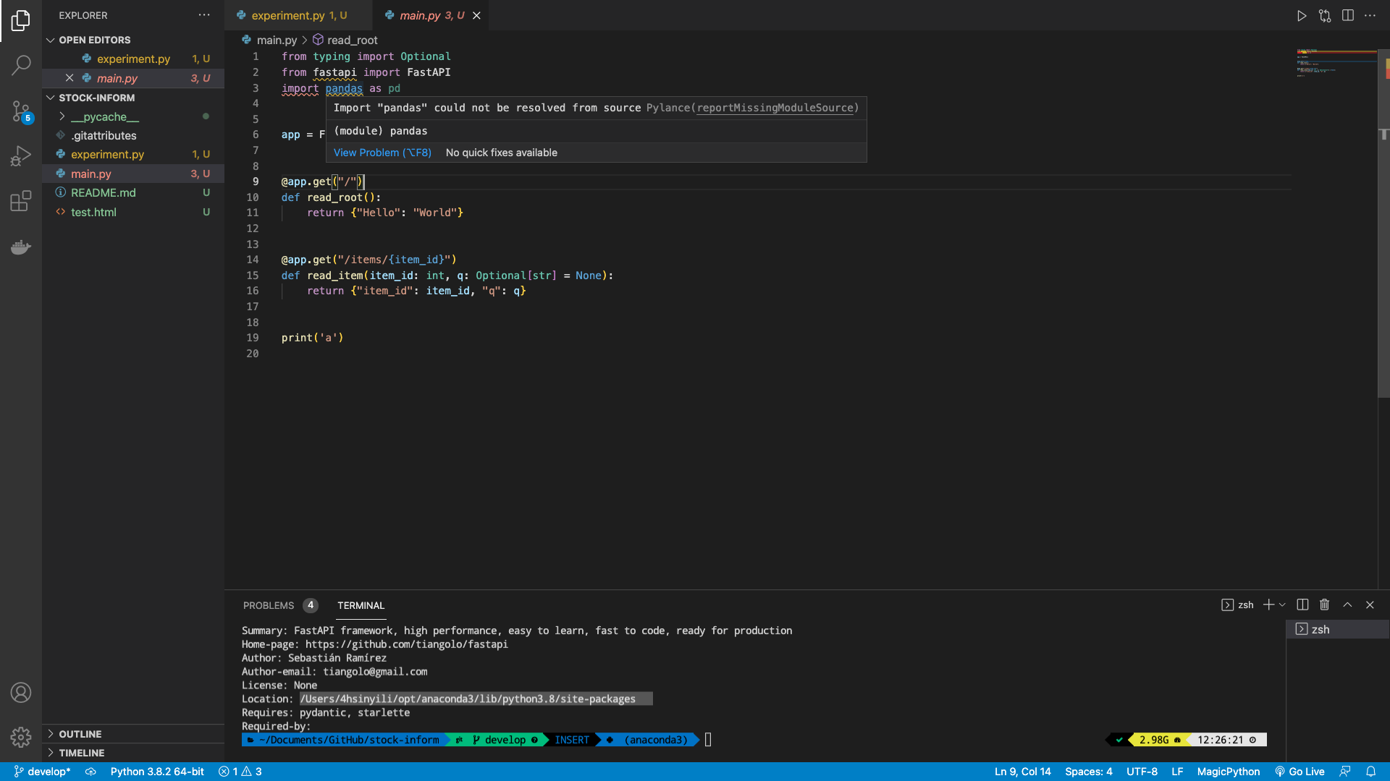Open test.html in the explorer
This screenshot has width=1390, height=781.
click(x=93, y=212)
